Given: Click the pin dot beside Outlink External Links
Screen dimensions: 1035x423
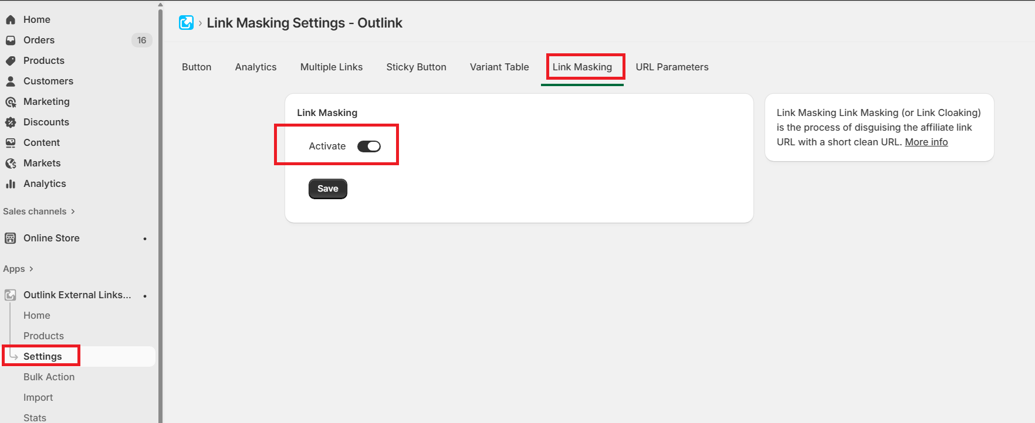Looking at the screenshot, I should pos(145,296).
